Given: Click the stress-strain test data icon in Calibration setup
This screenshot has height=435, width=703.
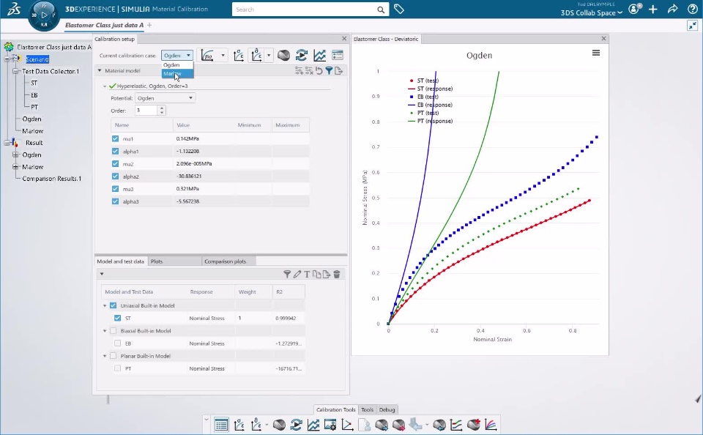Looking at the screenshot, I should (x=239, y=56).
